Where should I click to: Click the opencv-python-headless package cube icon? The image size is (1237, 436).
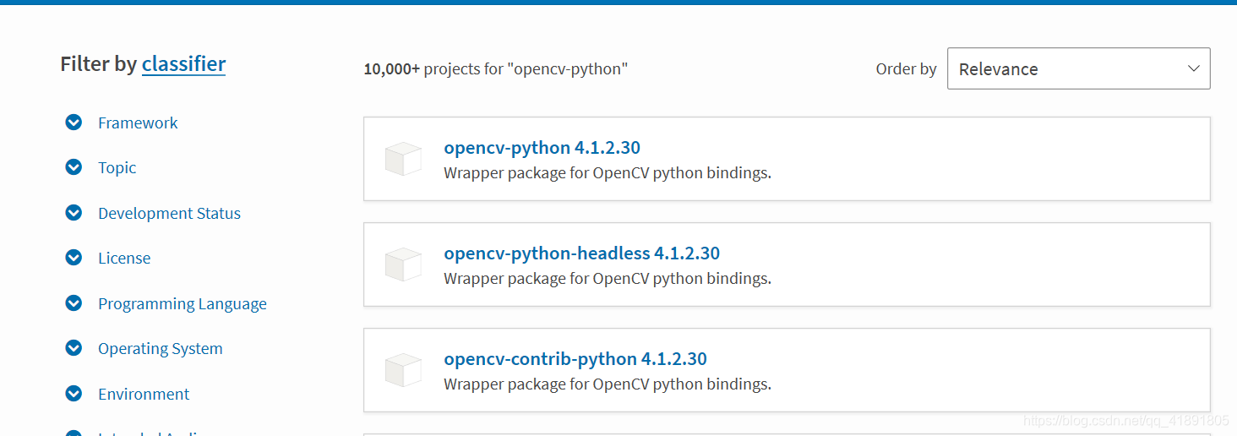tap(403, 264)
